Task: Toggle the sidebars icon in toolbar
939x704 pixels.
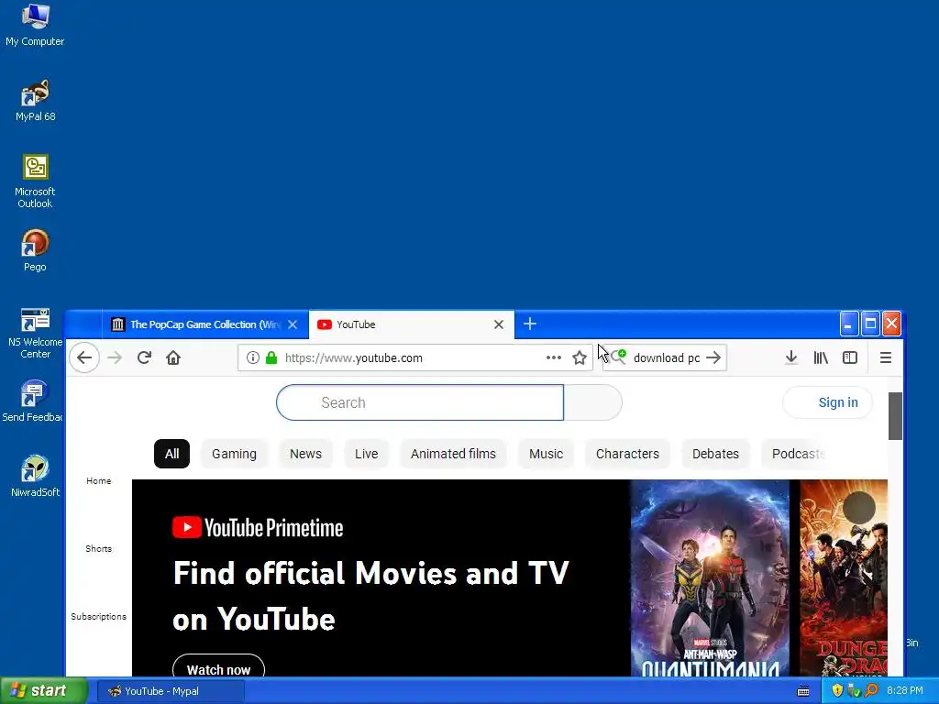Action: (850, 358)
